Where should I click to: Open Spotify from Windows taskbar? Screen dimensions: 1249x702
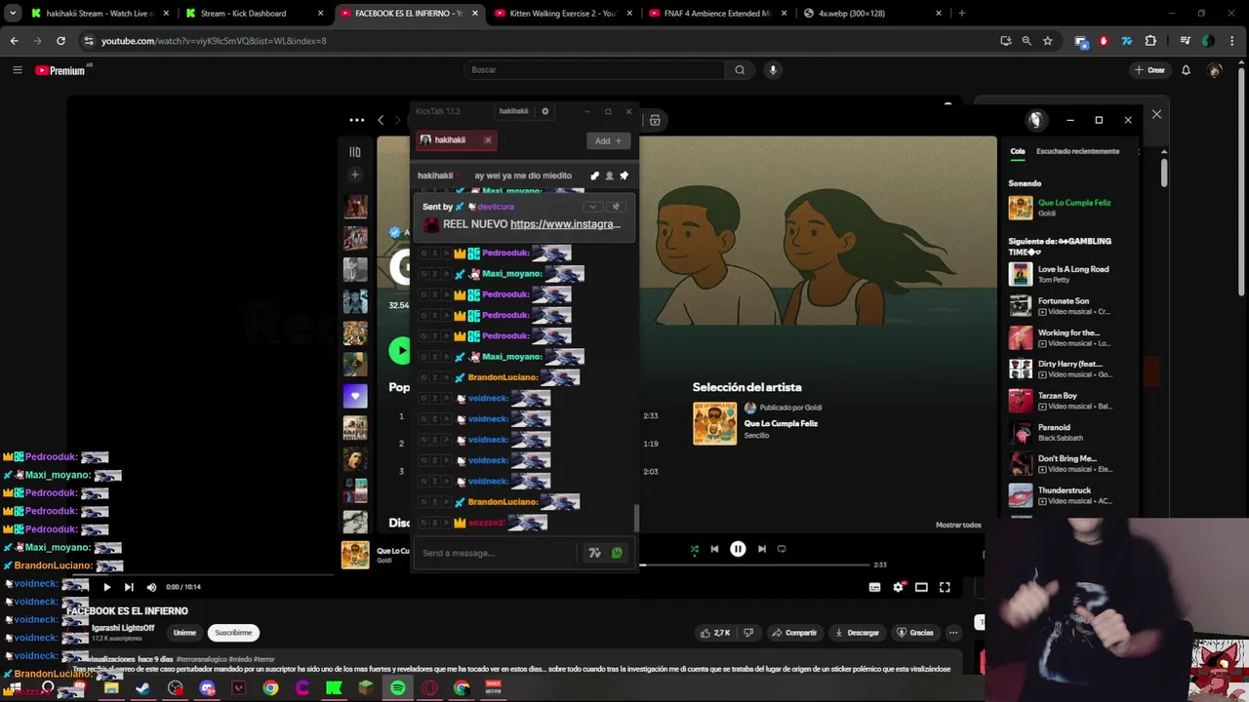[x=398, y=688]
